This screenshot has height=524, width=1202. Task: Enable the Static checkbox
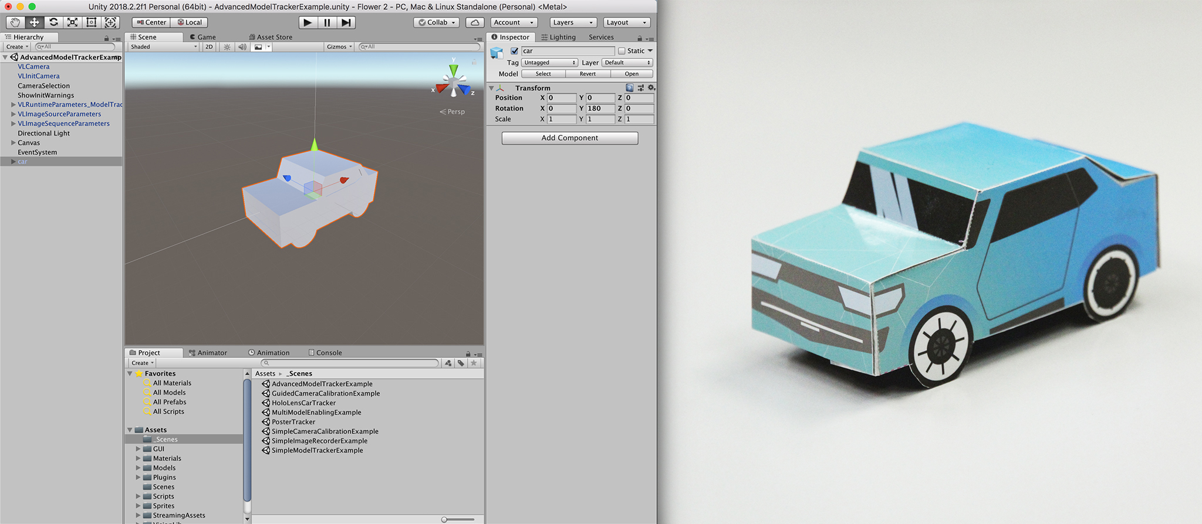622,51
